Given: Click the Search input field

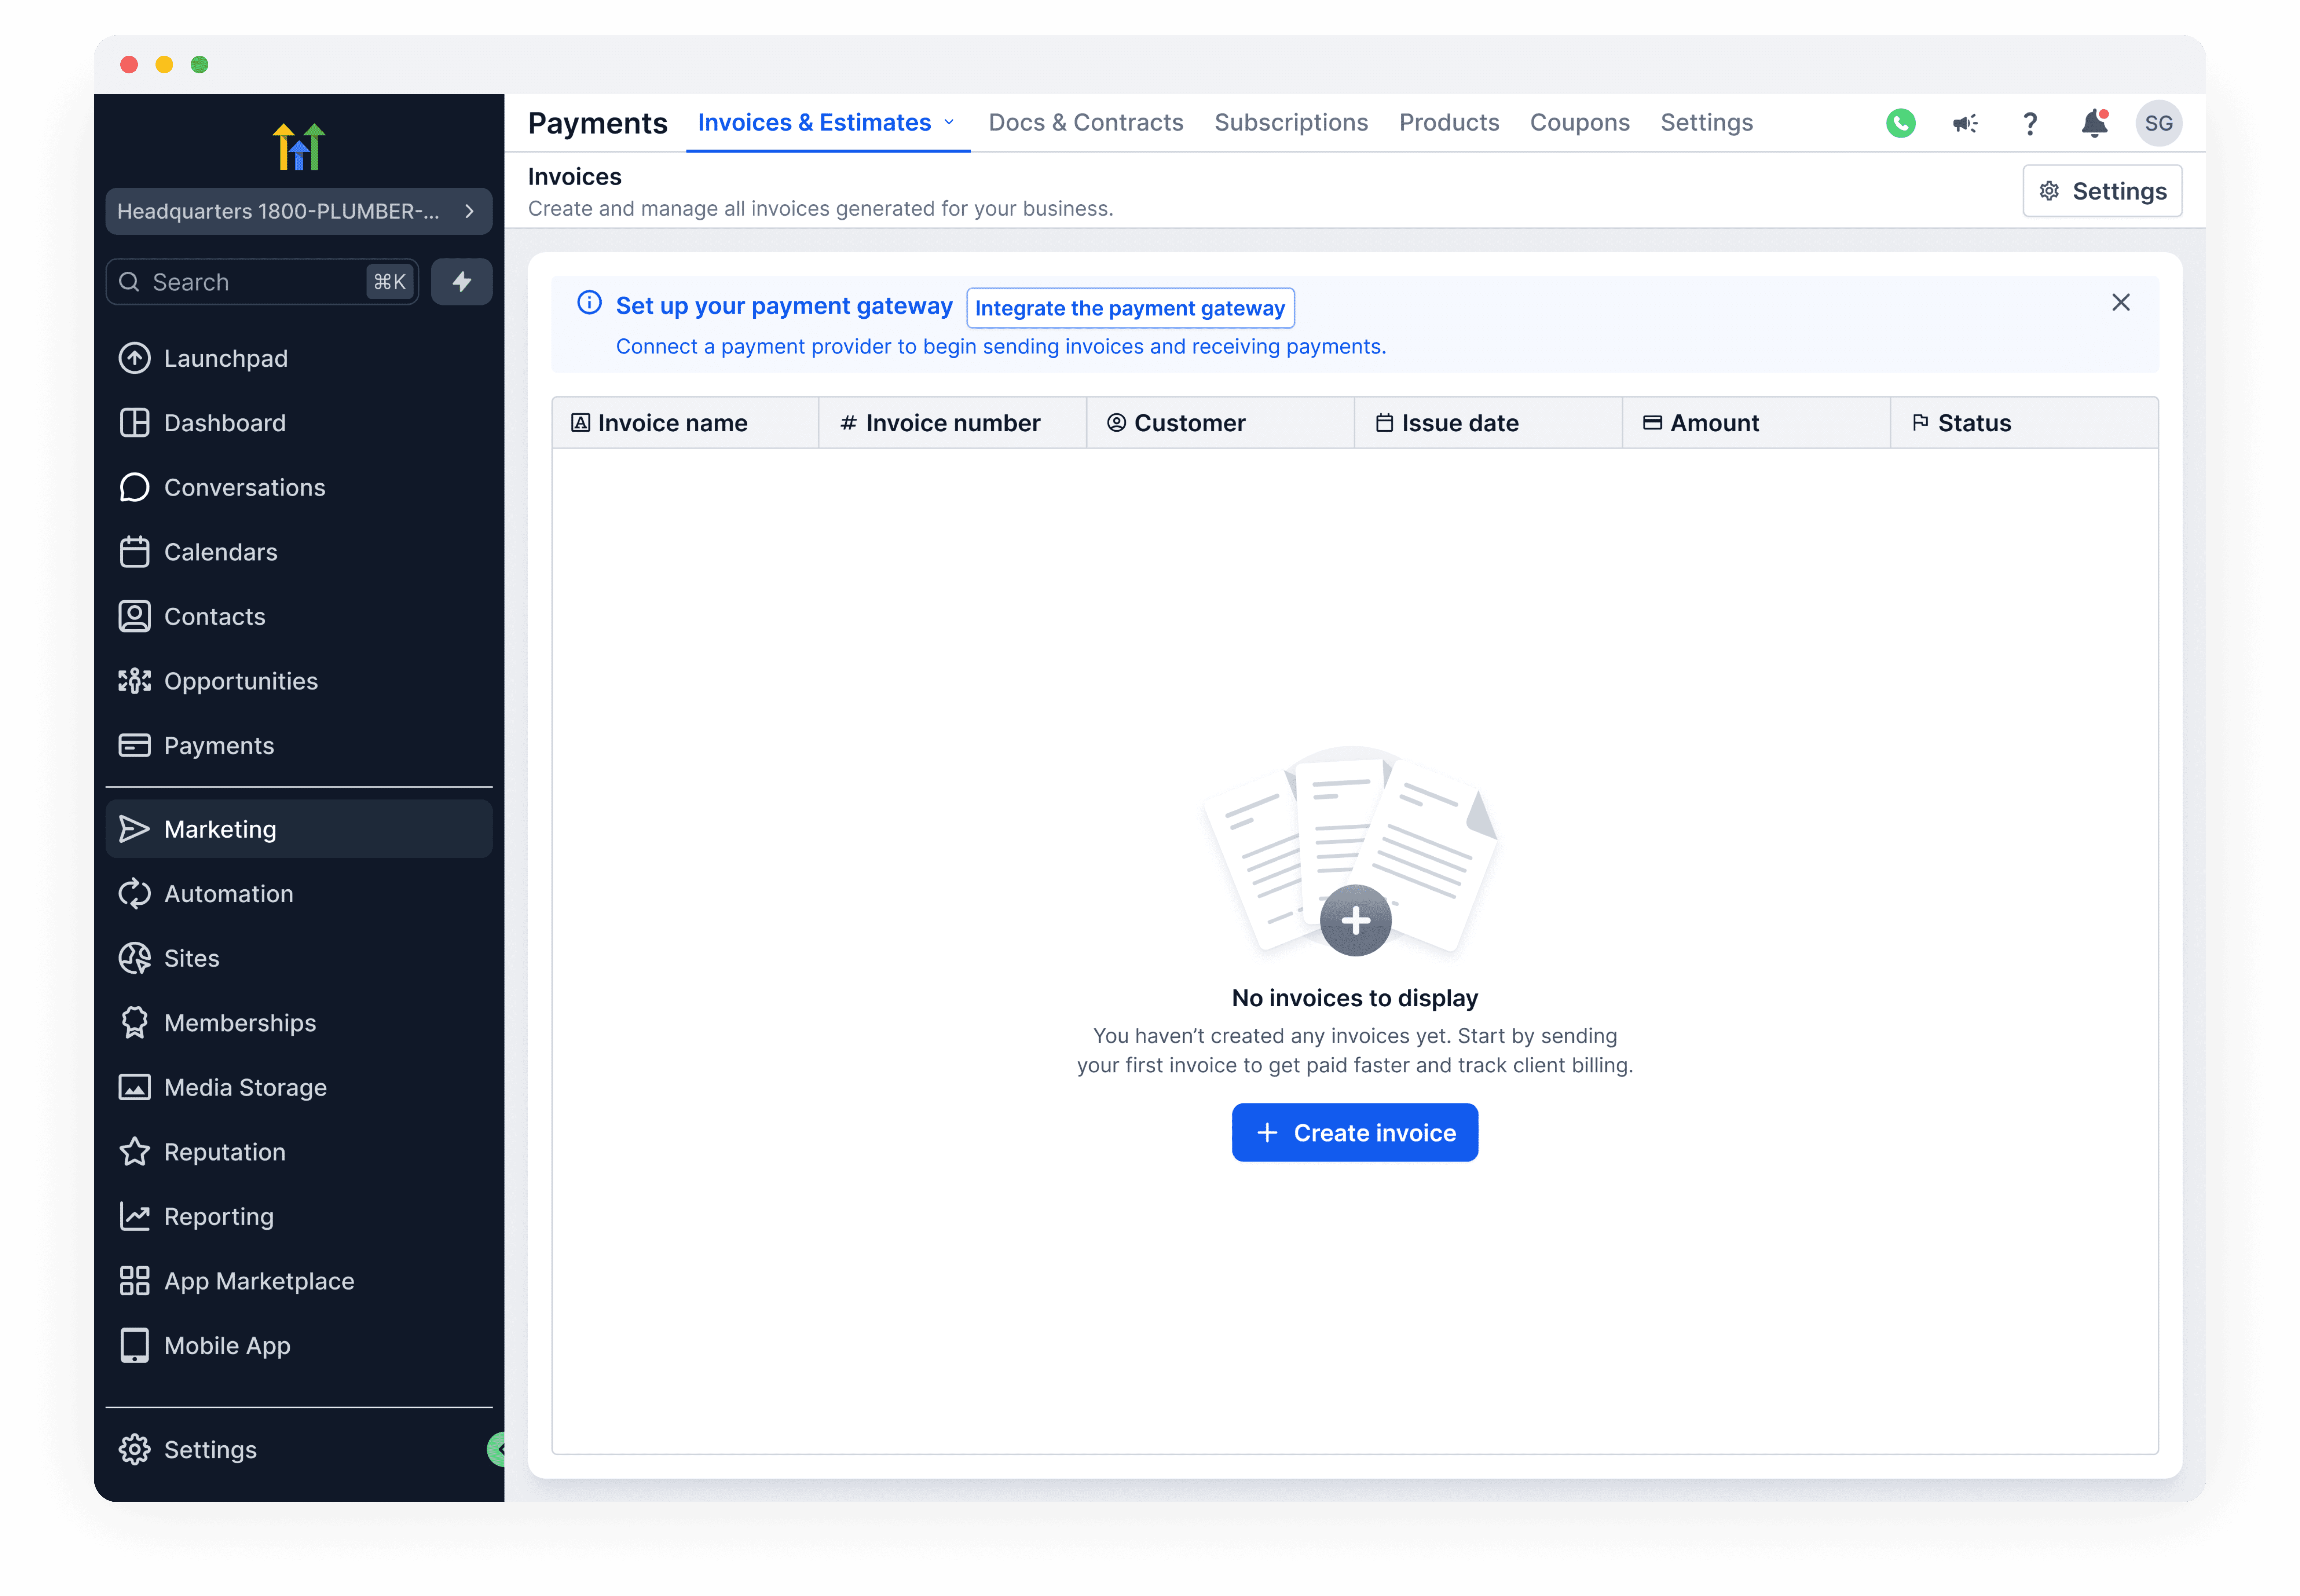Looking at the screenshot, I should tap(250, 282).
